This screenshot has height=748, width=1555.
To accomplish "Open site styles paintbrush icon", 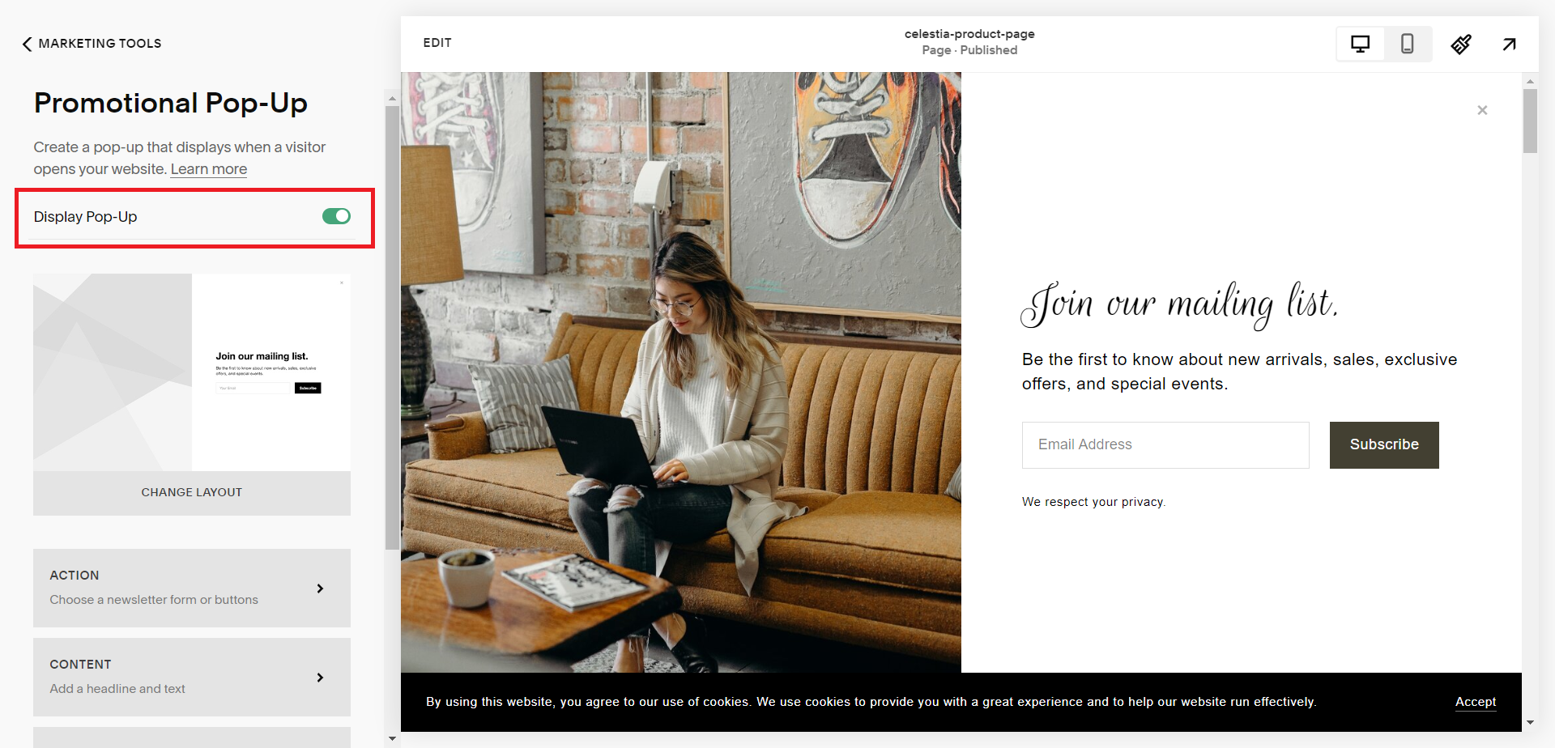I will [1461, 44].
